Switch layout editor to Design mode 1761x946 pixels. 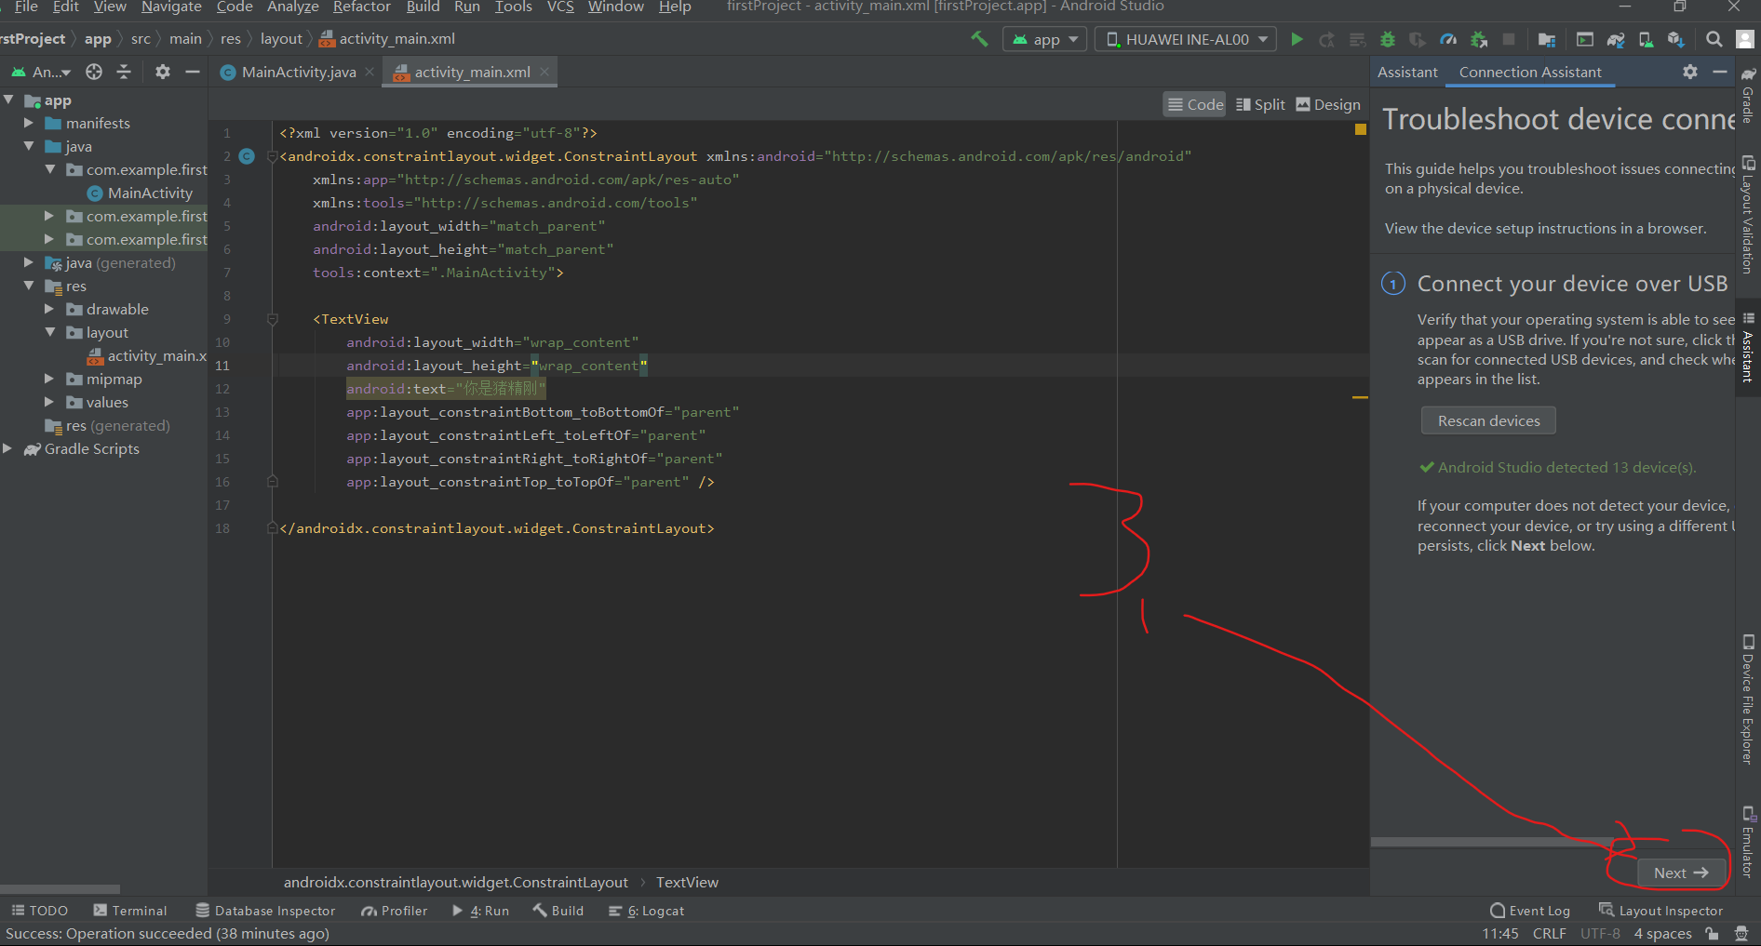1328,104
